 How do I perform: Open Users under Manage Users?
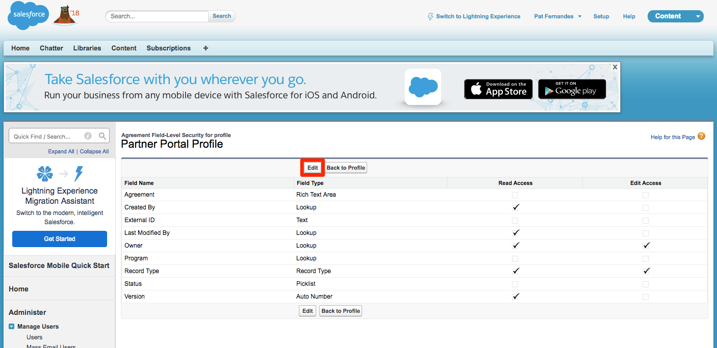[35, 337]
